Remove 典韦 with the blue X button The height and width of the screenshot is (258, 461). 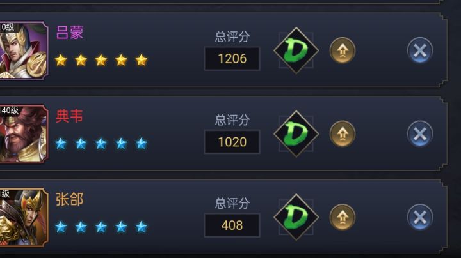420,133
